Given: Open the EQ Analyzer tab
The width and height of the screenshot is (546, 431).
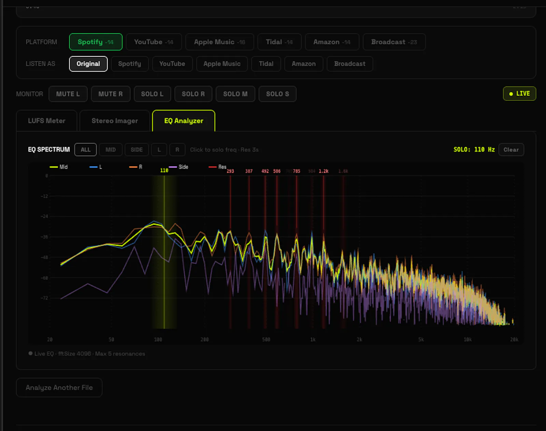Looking at the screenshot, I should (184, 121).
